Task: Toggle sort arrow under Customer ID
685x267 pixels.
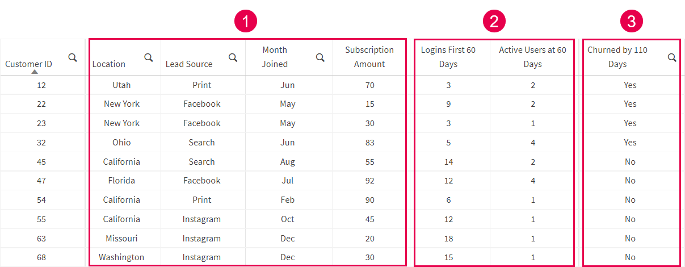Action: (x=35, y=72)
